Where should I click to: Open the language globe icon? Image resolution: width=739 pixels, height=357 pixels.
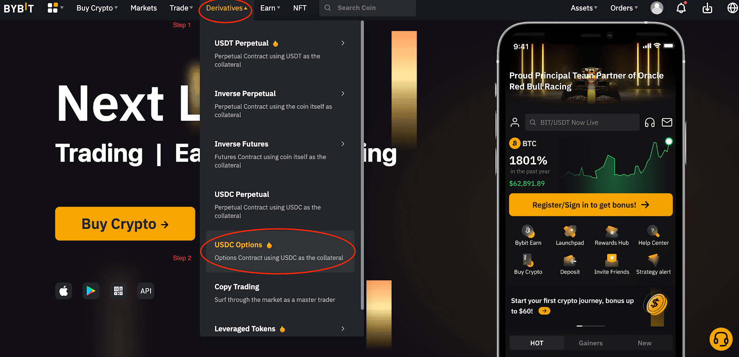tap(733, 8)
